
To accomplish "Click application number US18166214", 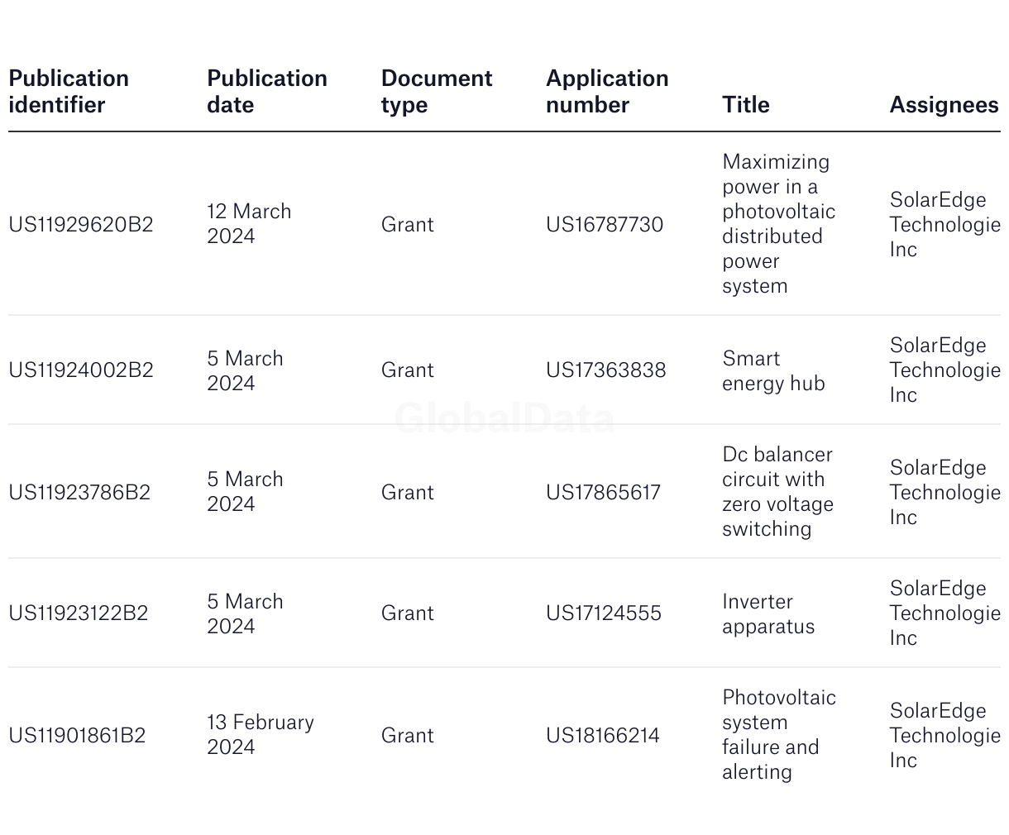I will [x=603, y=735].
